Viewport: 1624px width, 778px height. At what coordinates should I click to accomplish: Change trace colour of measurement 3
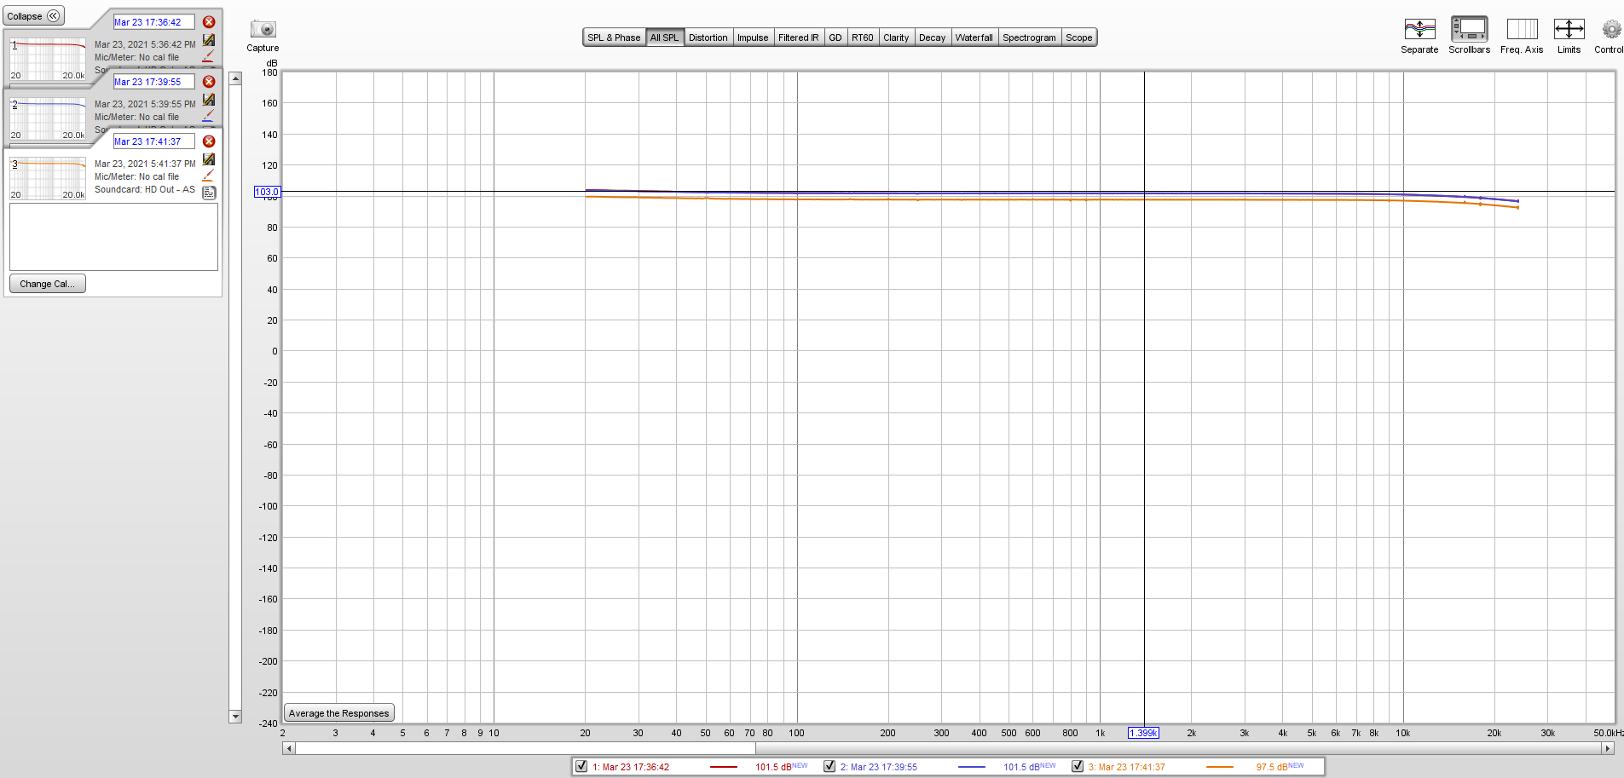pos(208,176)
